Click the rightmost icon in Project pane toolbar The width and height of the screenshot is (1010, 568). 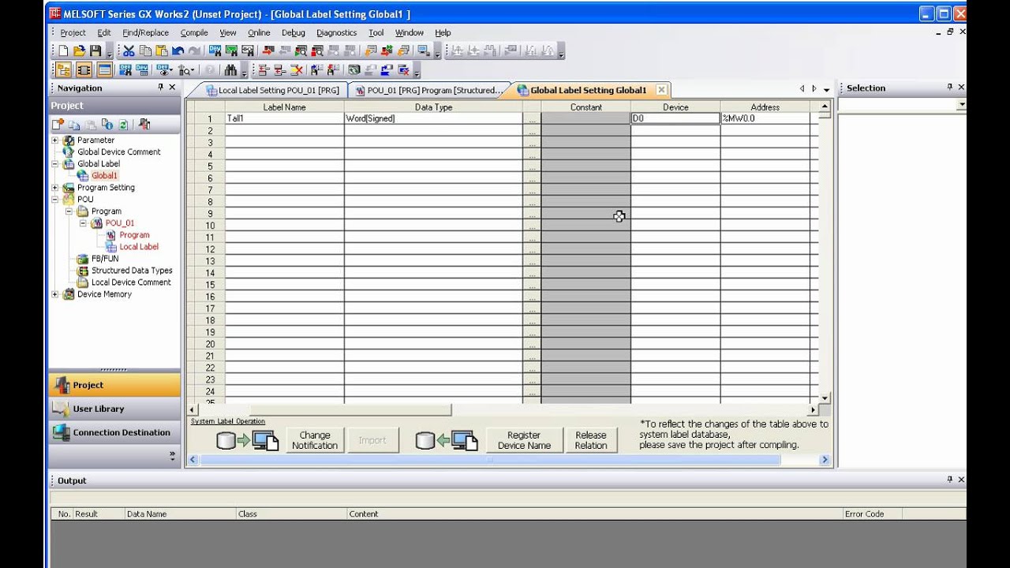[144, 125]
